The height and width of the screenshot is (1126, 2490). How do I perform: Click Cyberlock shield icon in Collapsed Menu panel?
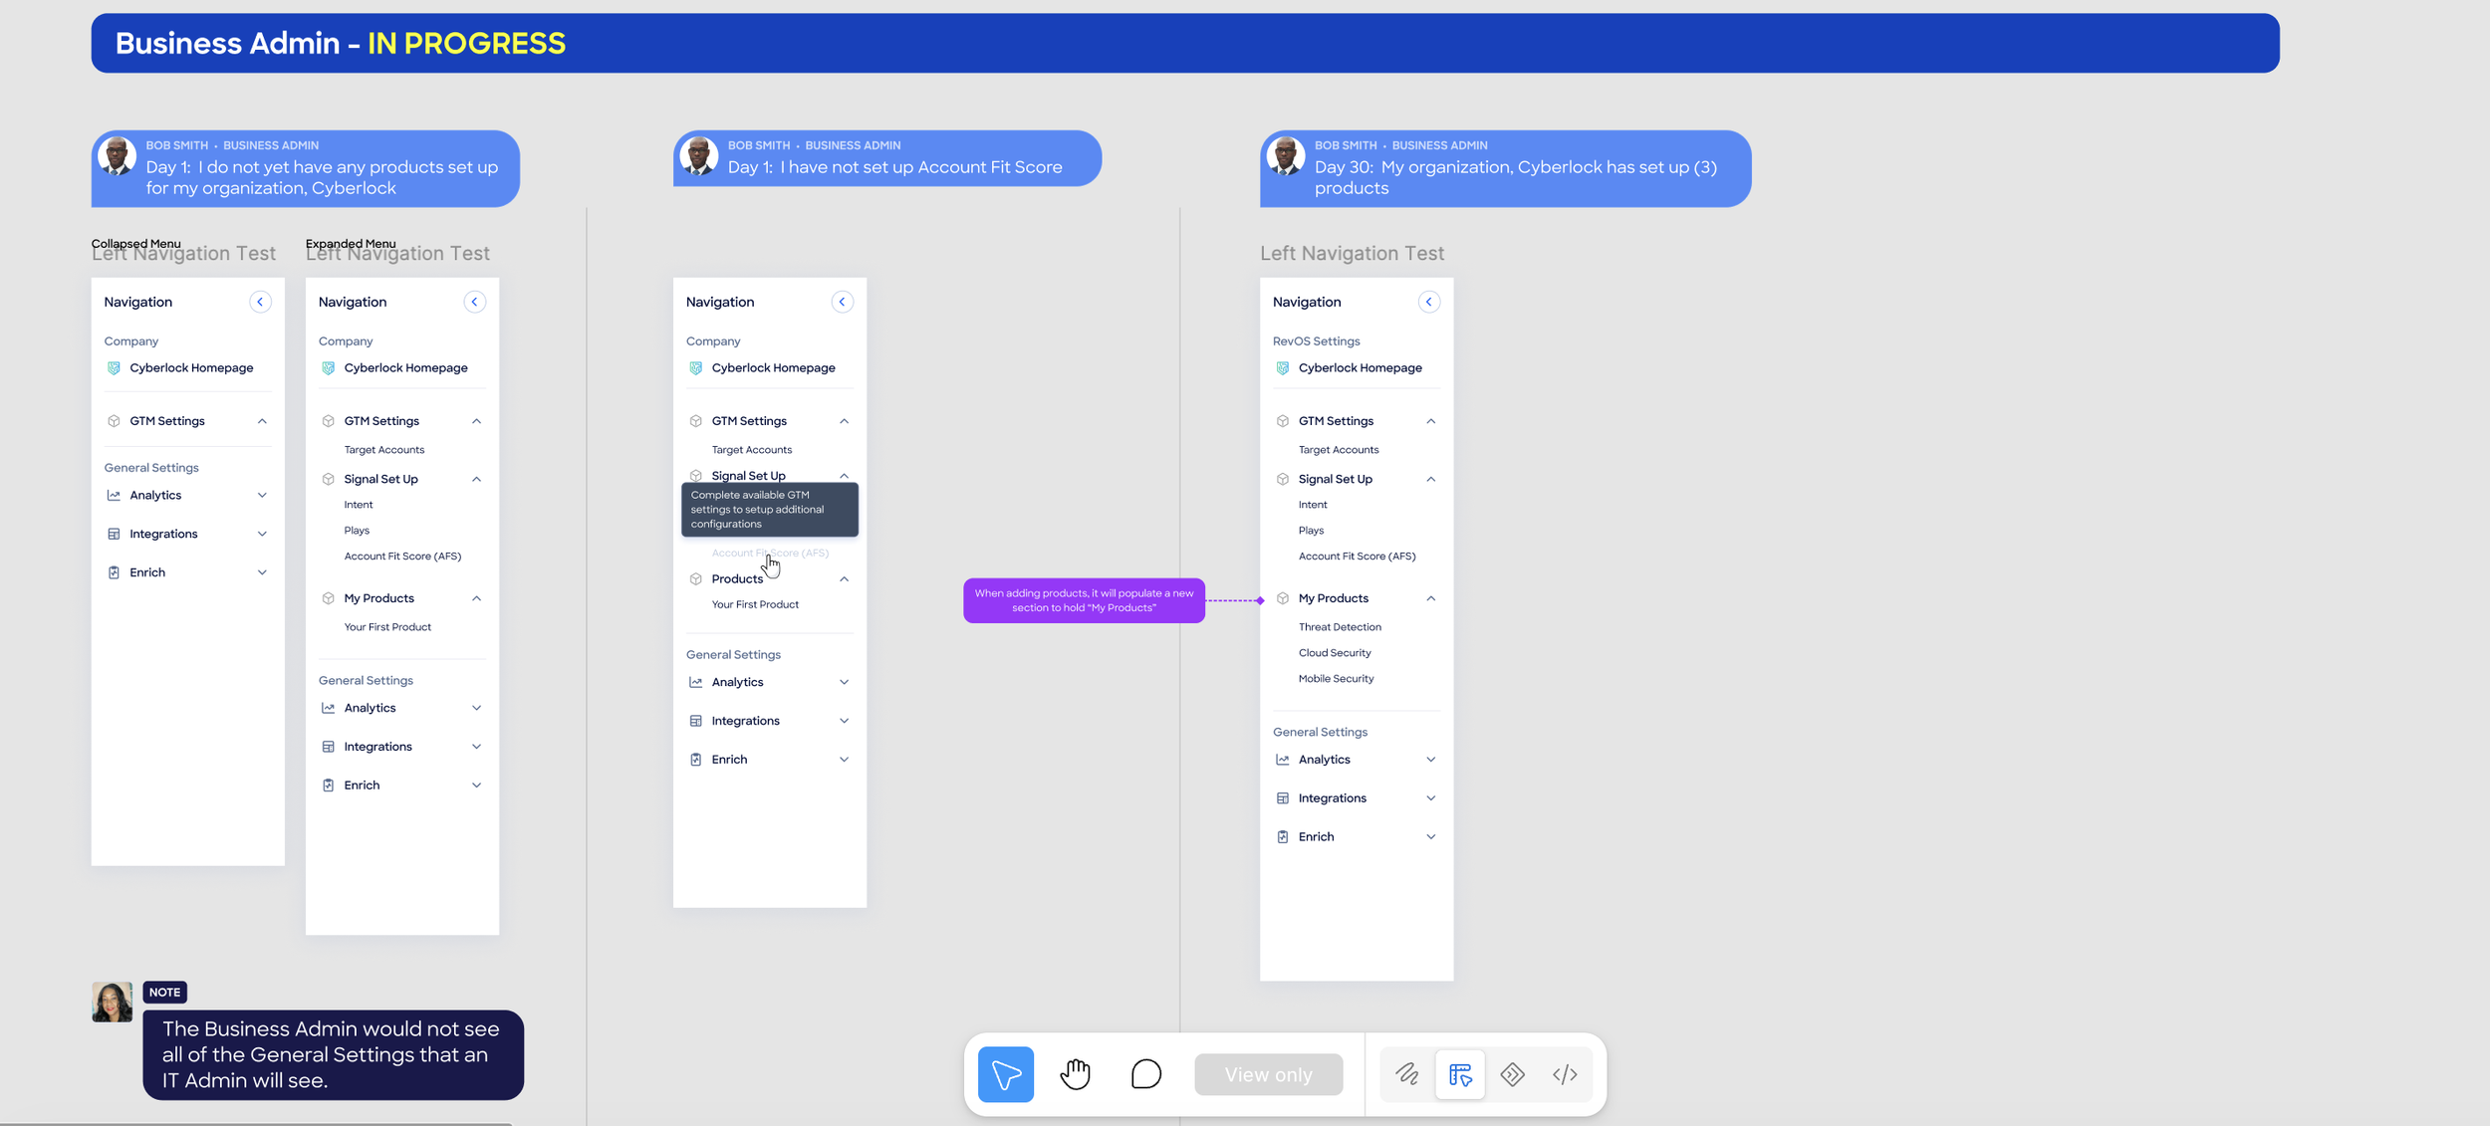pos(114,368)
